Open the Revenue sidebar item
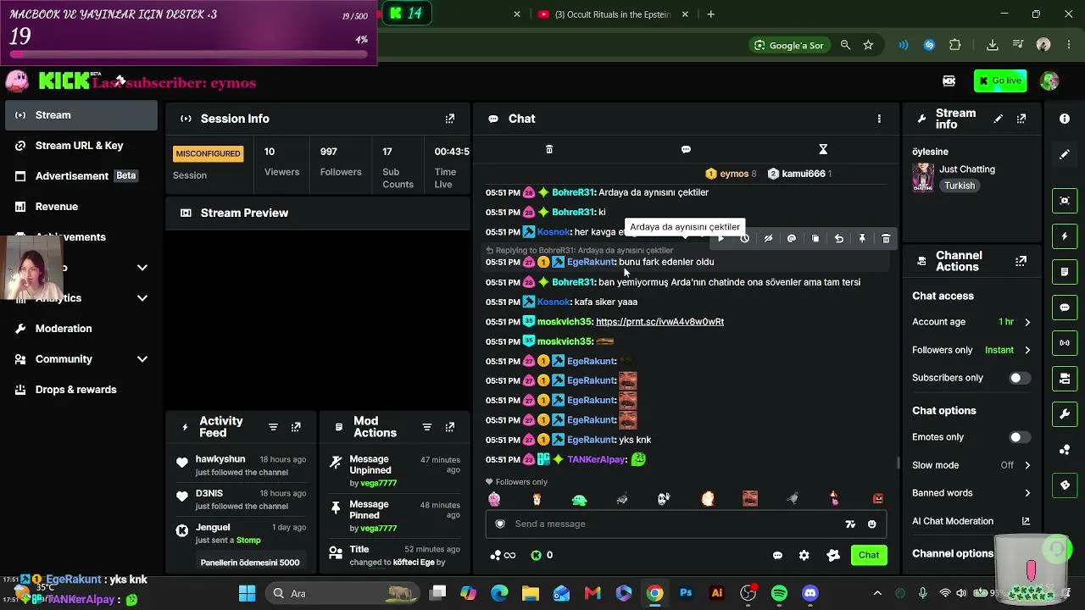The image size is (1085, 610). pyautogui.click(x=81, y=207)
